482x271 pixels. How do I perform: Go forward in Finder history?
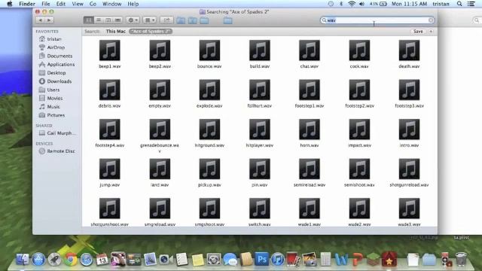point(49,20)
